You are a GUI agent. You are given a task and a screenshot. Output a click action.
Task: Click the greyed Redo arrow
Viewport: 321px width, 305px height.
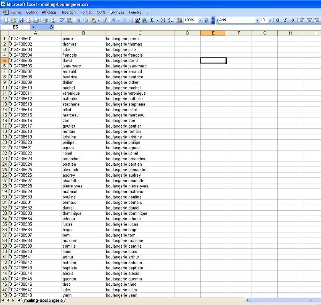point(124,20)
